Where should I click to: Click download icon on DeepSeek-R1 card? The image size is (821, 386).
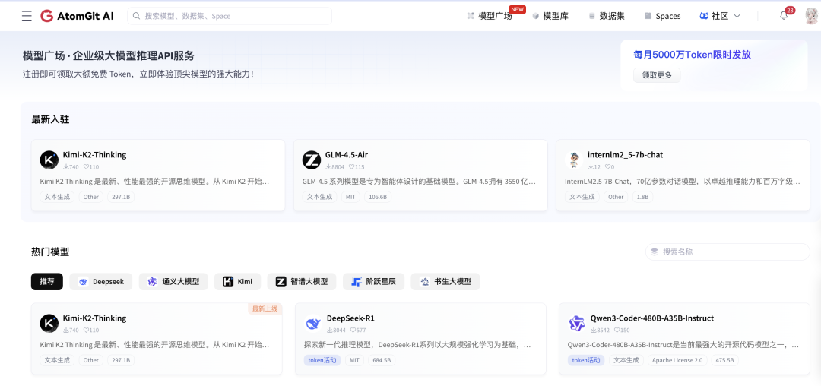tap(330, 330)
